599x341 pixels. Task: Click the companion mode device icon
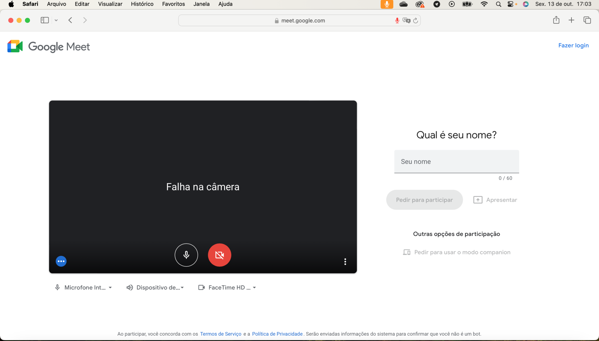click(x=407, y=252)
